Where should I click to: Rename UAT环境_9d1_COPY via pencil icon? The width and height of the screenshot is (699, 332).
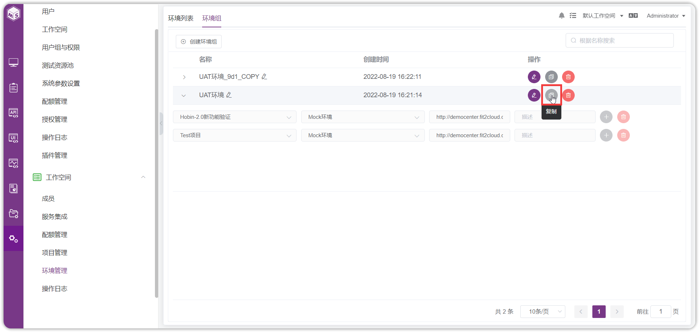pos(264,77)
